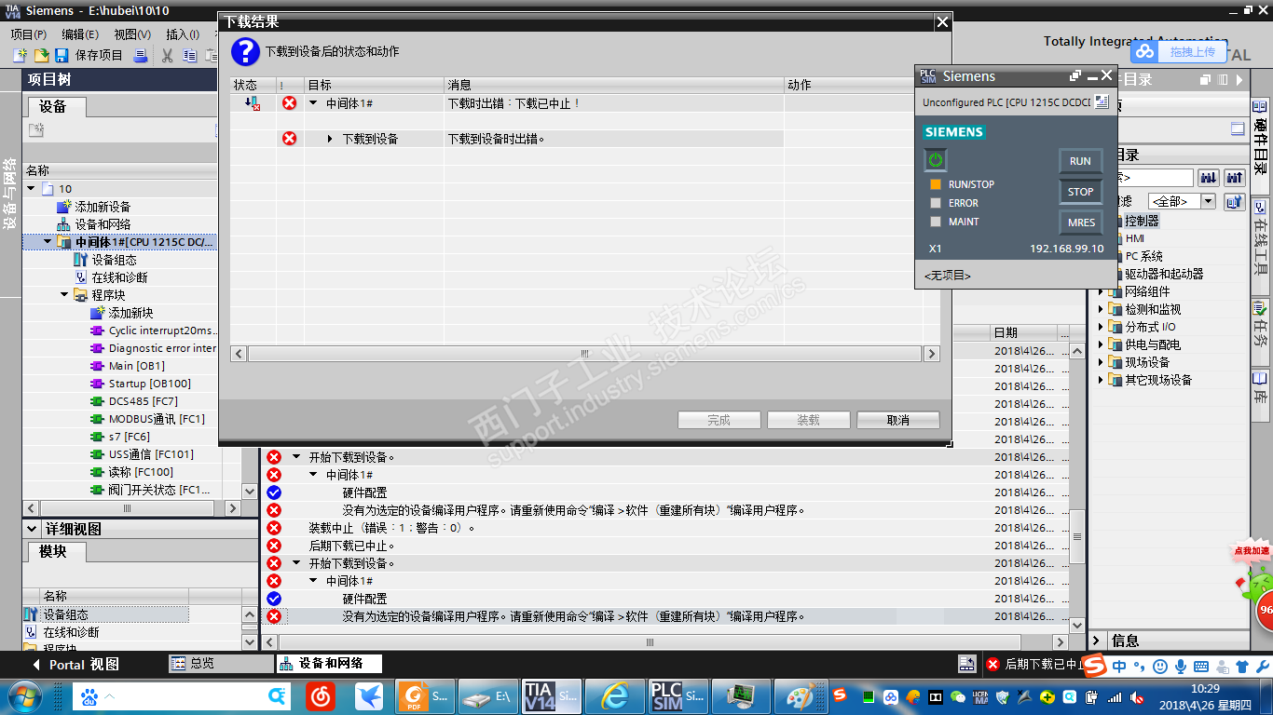The image size is (1273, 715).
Task: Open the 视图(V) menu
Action: tap(132, 34)
